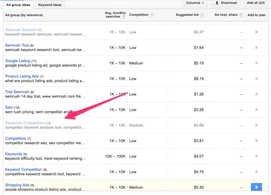This screenshot has width=271, height=195.
Task: Click $4.07 suggested bid value
Action: click(199, 156)
